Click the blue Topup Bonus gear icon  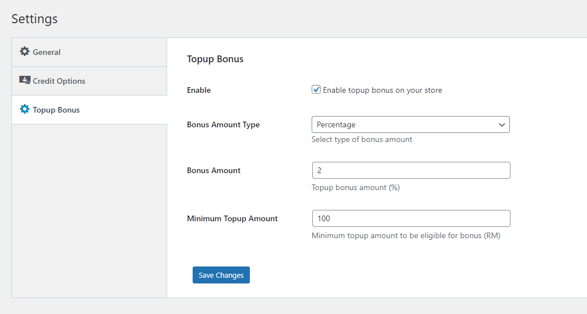click(x=24, y=109)
